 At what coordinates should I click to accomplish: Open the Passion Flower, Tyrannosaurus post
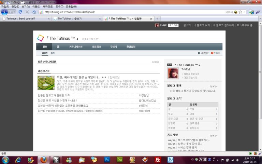(70, 111)
